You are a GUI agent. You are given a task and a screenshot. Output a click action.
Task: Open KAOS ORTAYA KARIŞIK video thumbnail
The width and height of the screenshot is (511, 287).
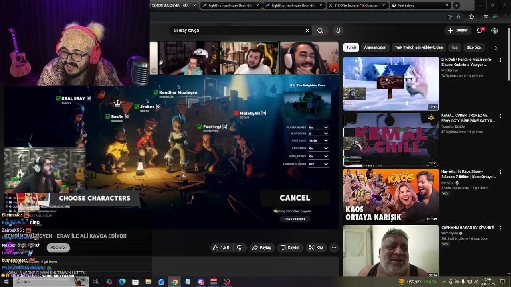tap(391, 196)
